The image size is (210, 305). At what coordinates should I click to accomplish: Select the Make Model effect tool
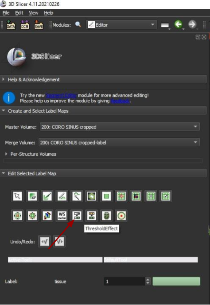click(106, 215)
